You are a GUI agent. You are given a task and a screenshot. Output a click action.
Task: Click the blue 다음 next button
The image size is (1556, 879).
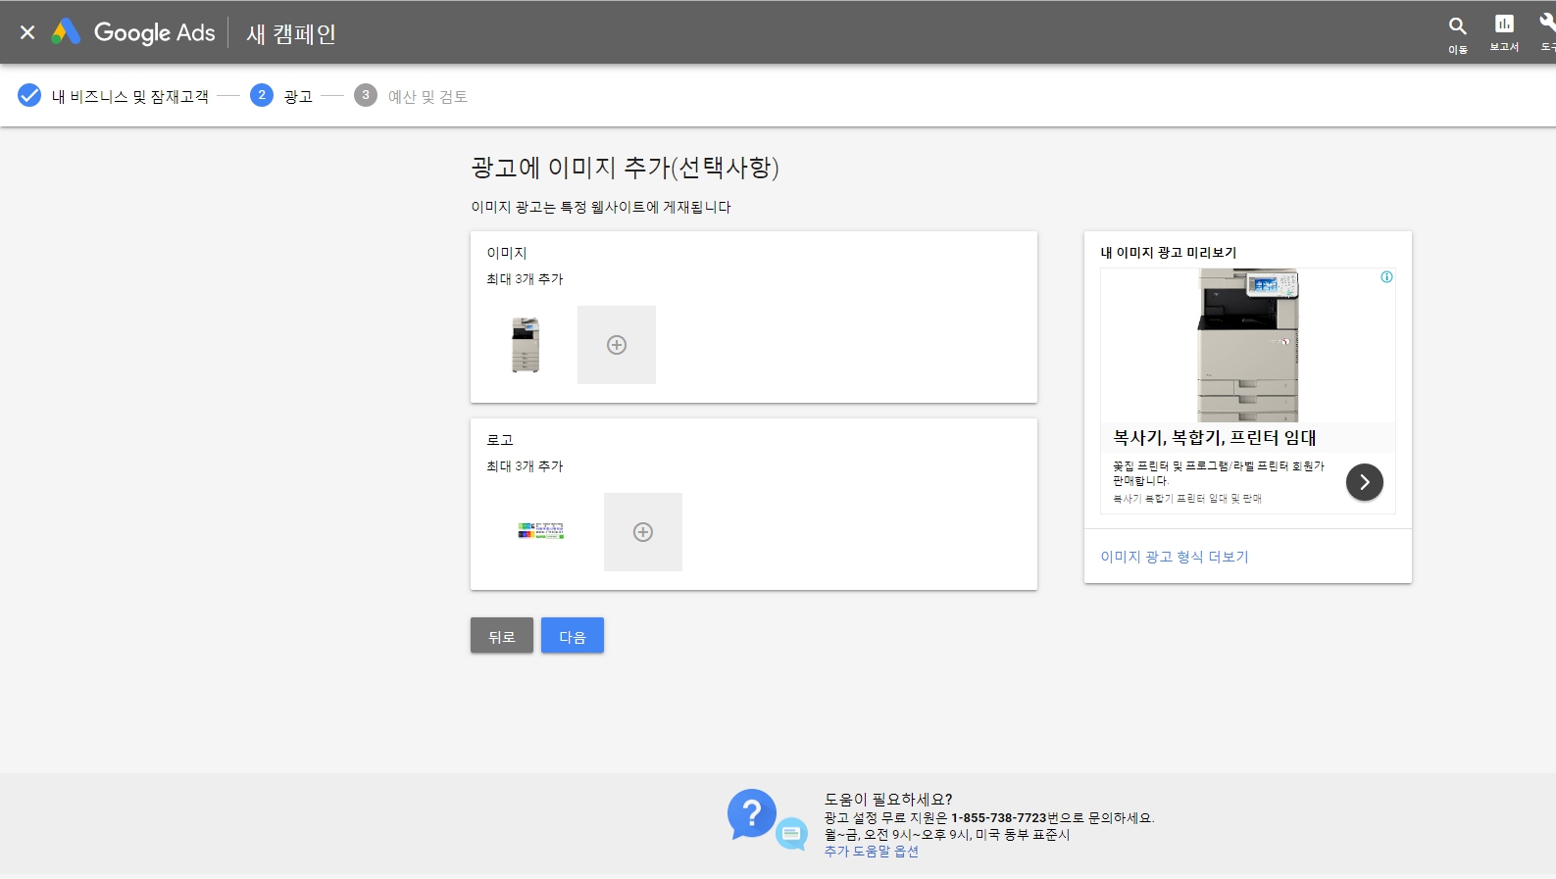572,636
